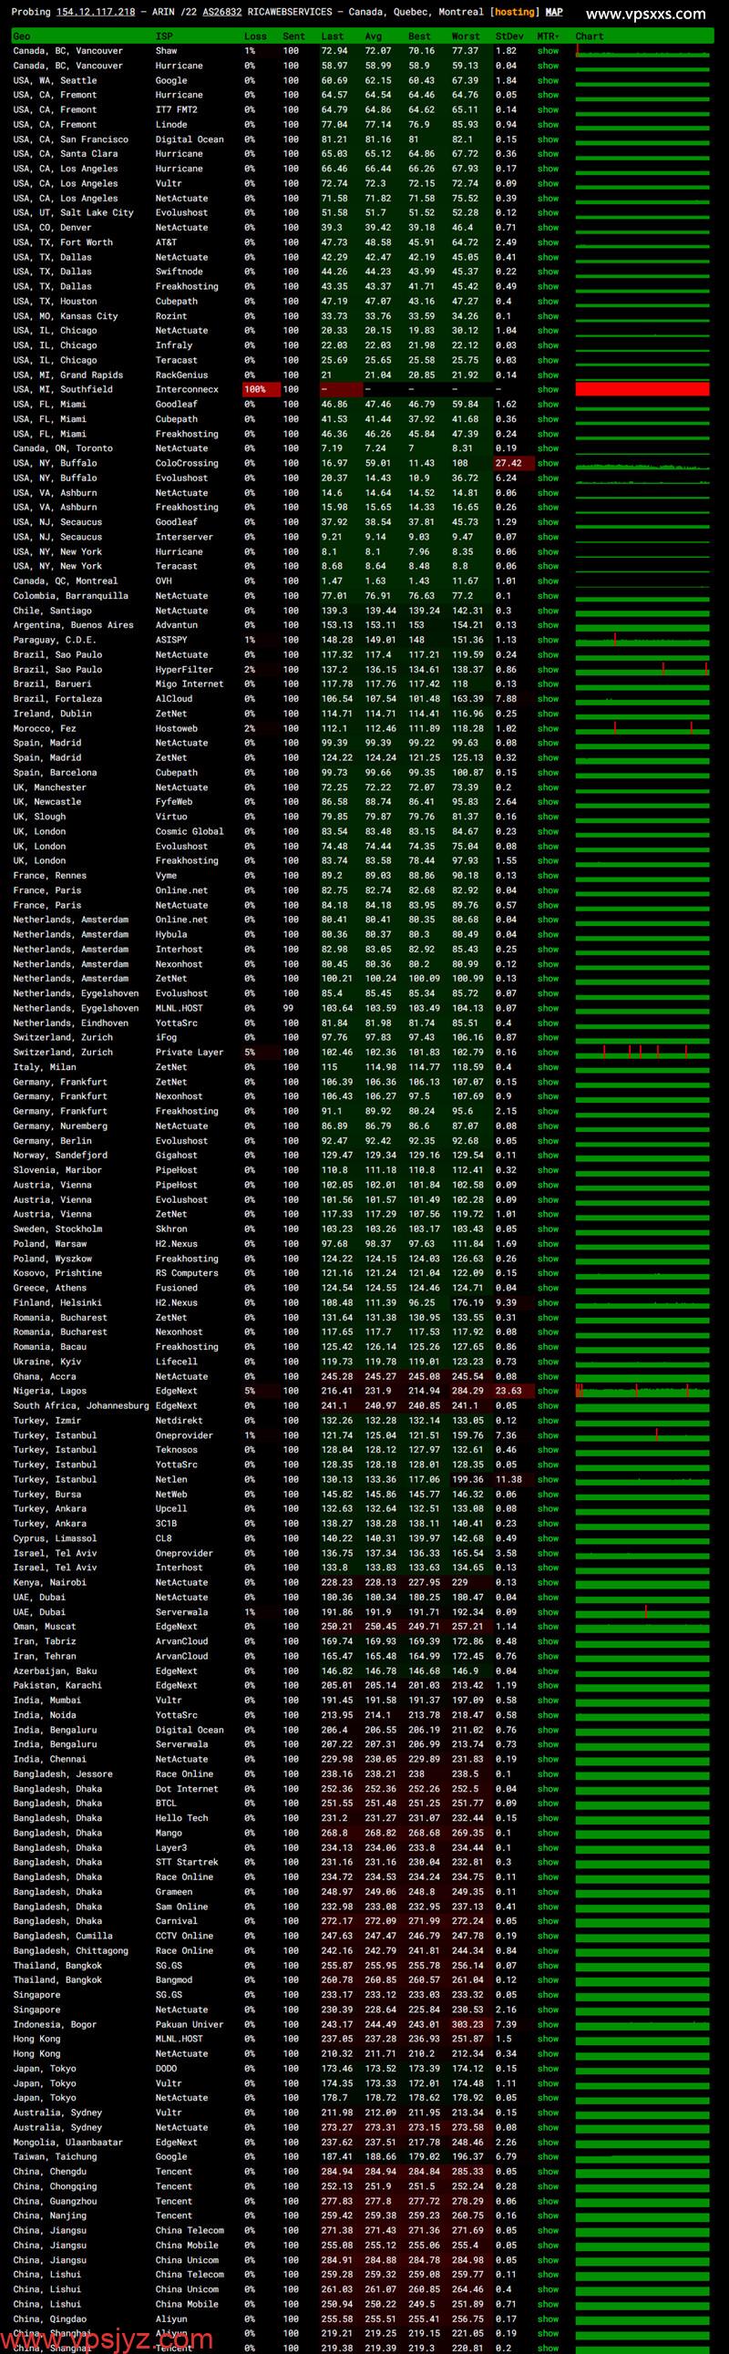This screenshot has height=2354, width=729.
Task: Select 'South Africa, Johannesburg' geo cell
Action: (x=81, y=1405)
